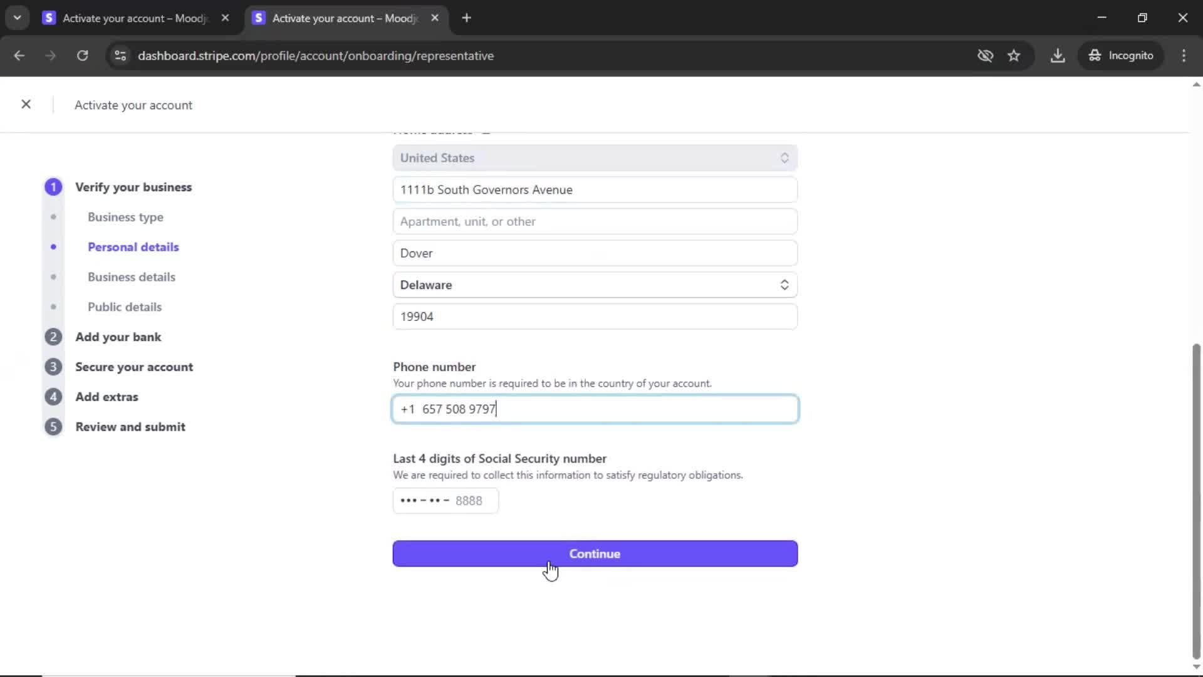The image size is (1203, 677).
Task: Click the page's vertical scrollbar
Action: (1195, 501)
